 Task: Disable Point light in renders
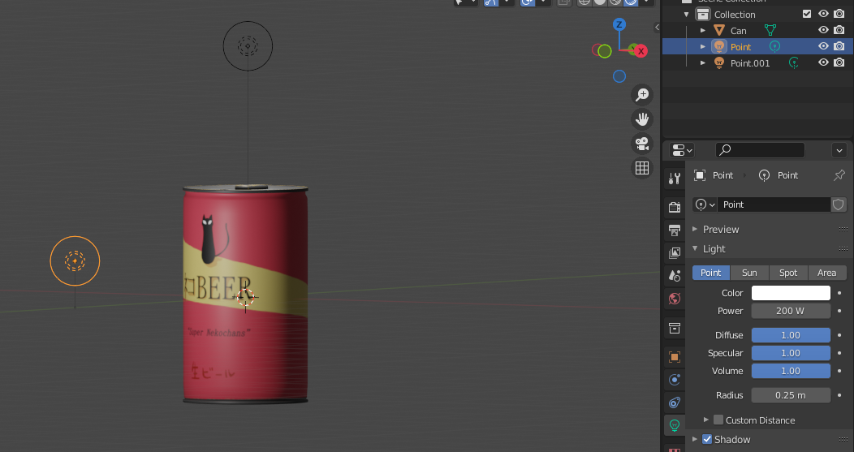click(x=839, y=46)
